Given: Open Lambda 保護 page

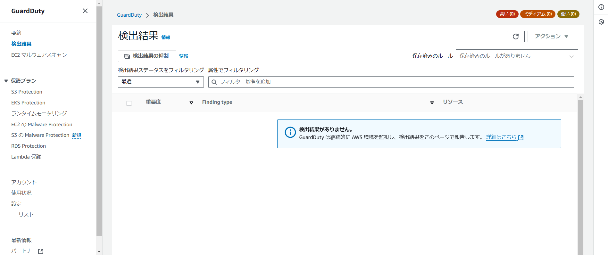Looking at the screenshot, I should 26,157.
